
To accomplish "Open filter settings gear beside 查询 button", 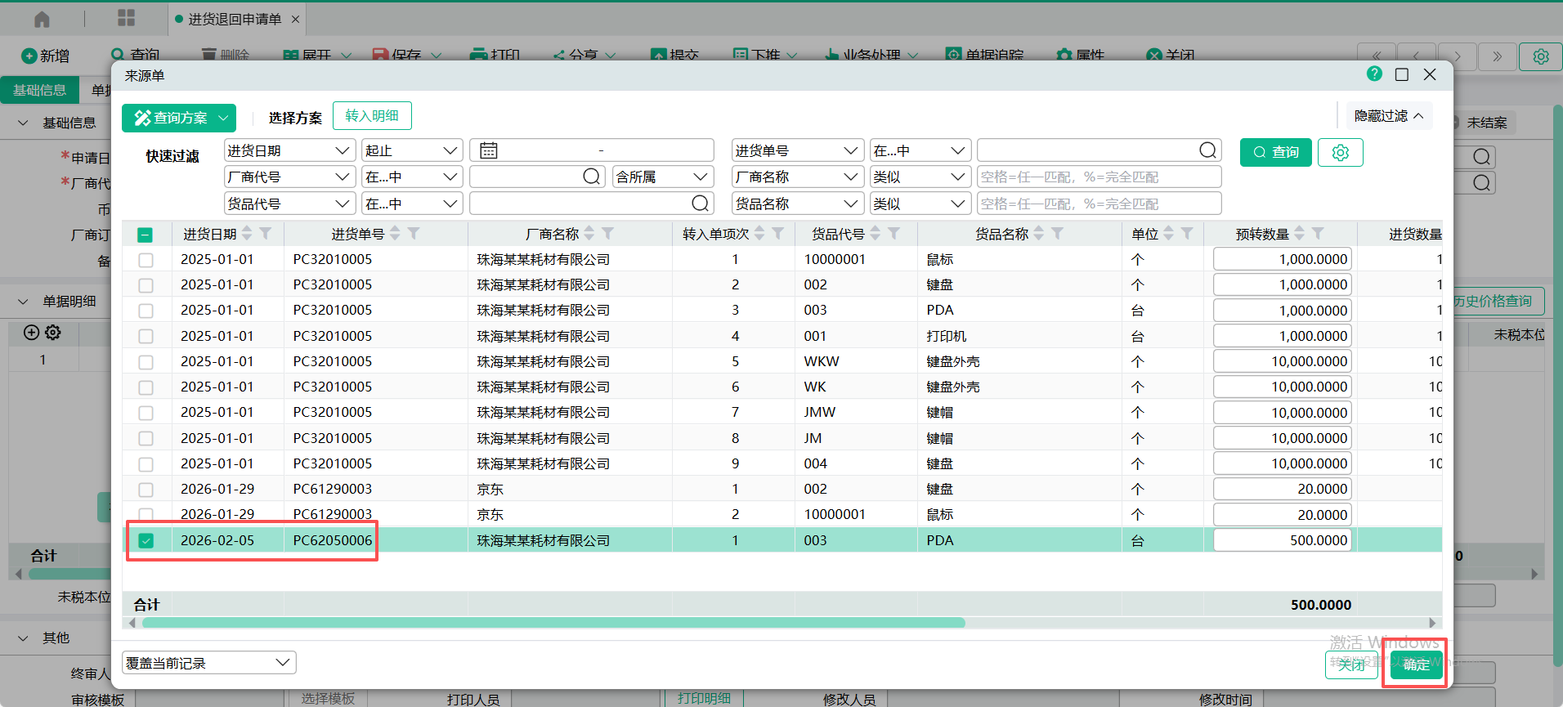I will click(x=1340, y=153).
